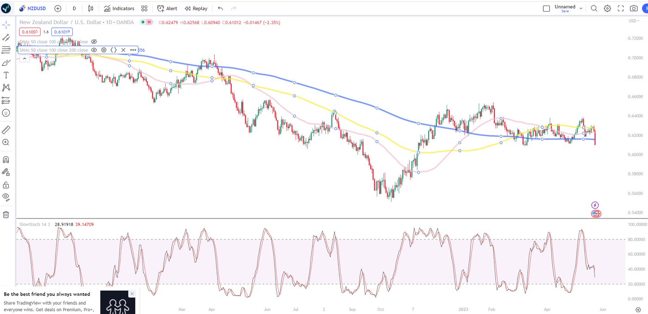Click the Save link under Unnamed

565,12
